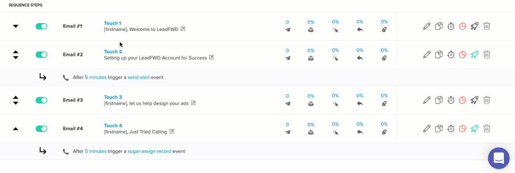Edit Email #1 with the pencil icon
The width and height of the screenshot is (515, 173).
(x=427, y=26)
